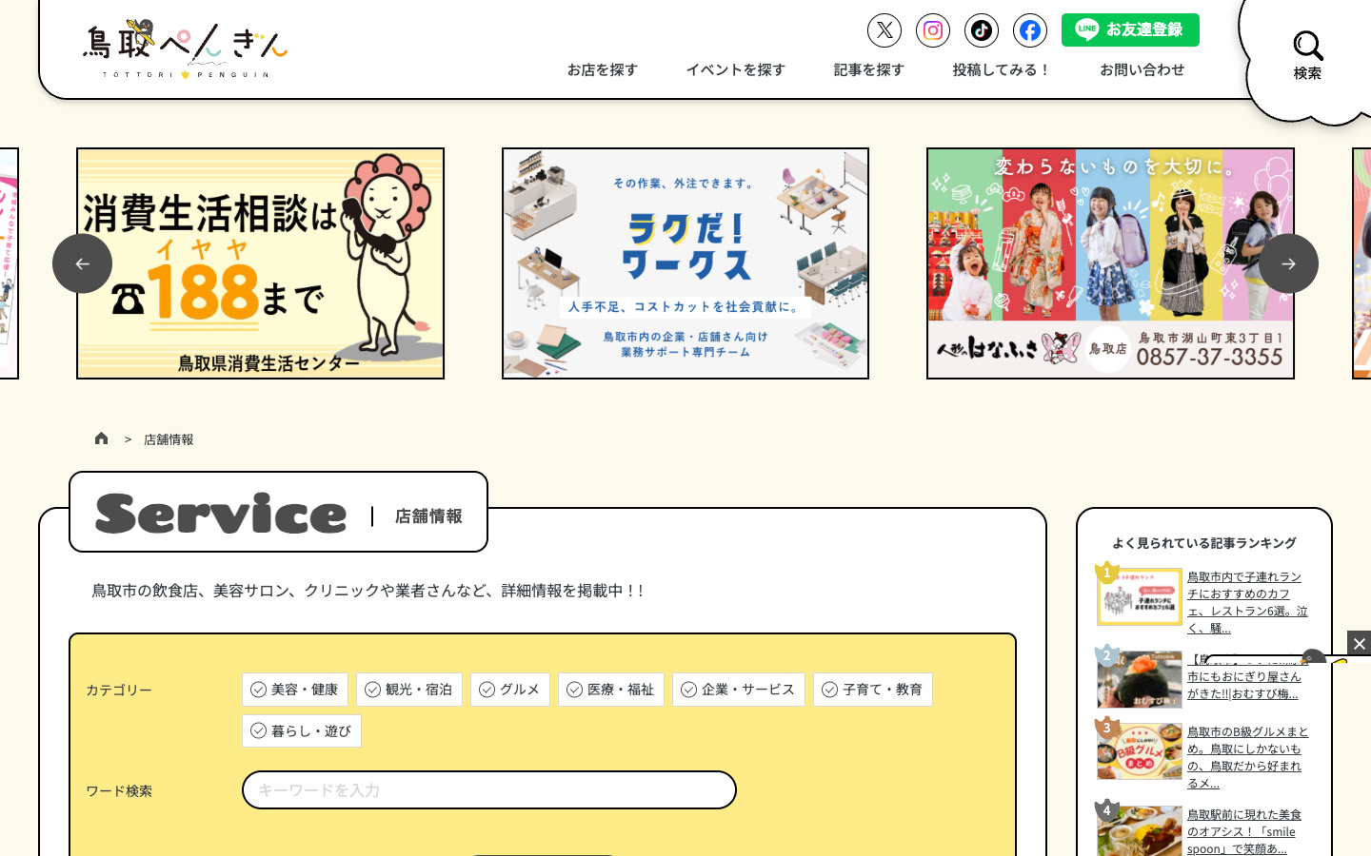
Task: Click the よく見られている記事ランキング heading
Action: [x=1204, y=543]
